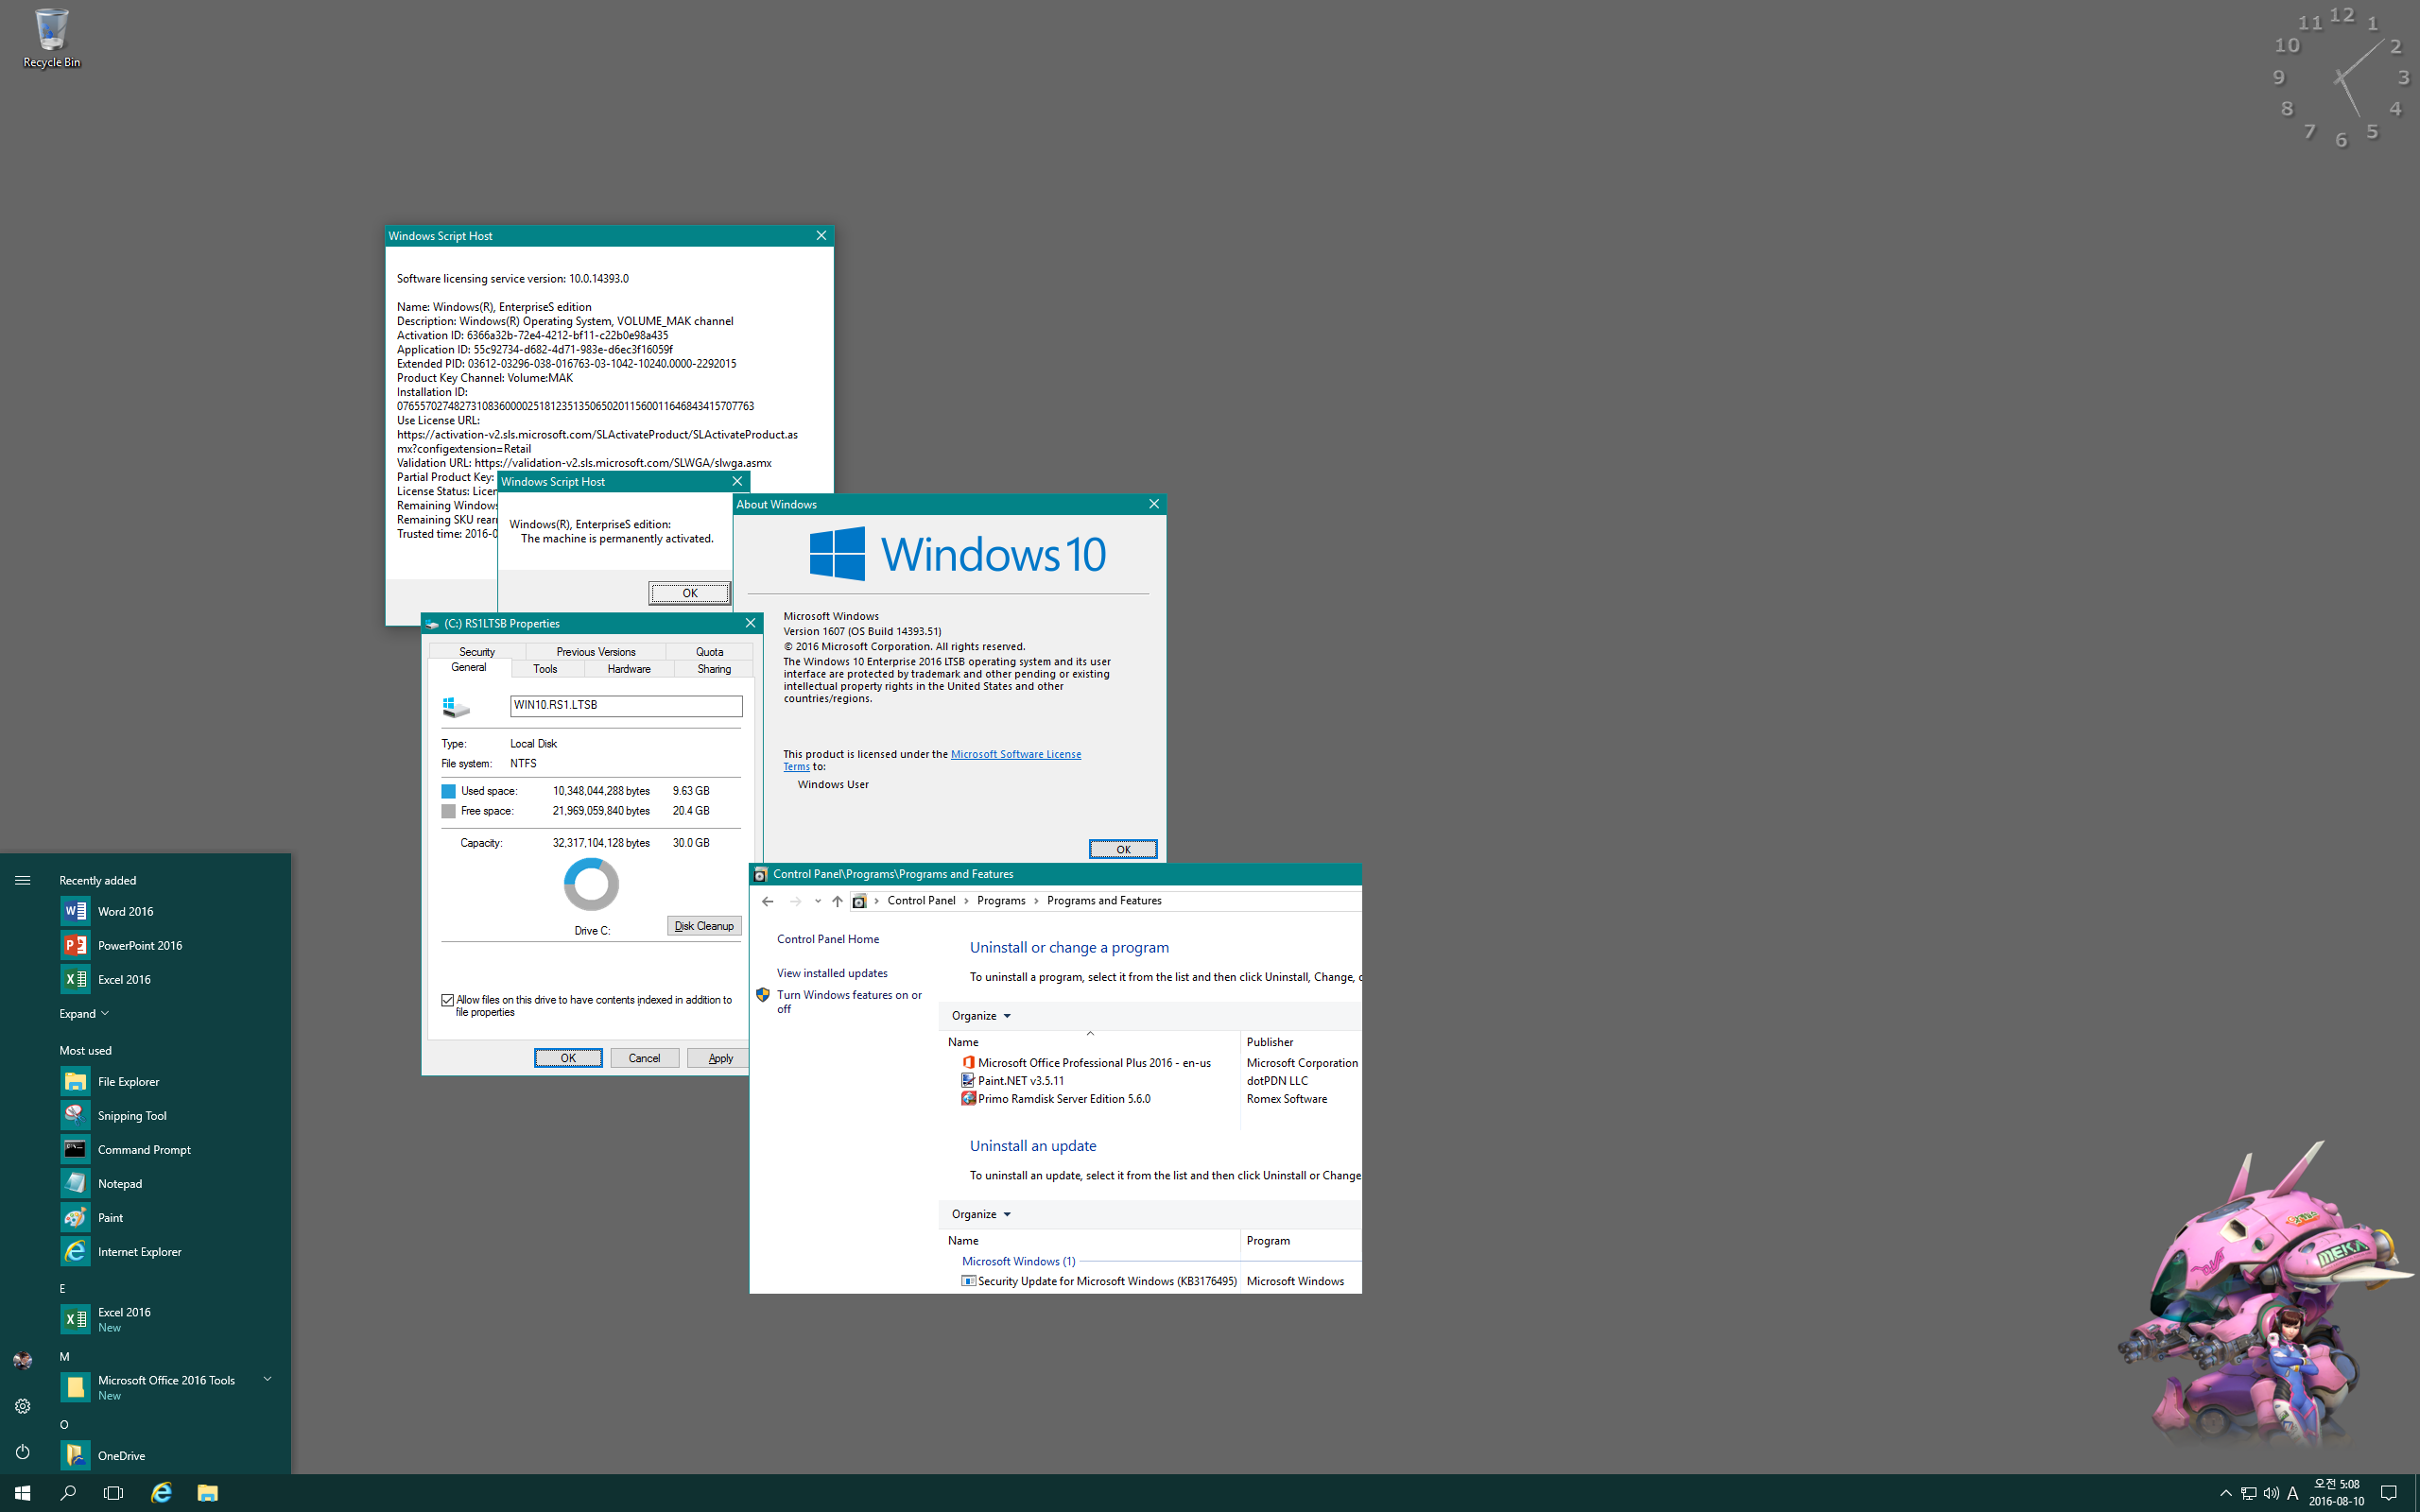Switch to Previous Versions tab

(596, 651)
